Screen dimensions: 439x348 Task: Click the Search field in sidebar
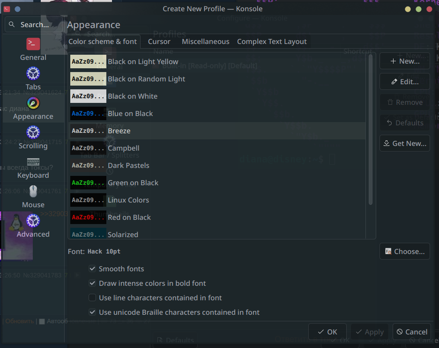[x=34, y=25]
